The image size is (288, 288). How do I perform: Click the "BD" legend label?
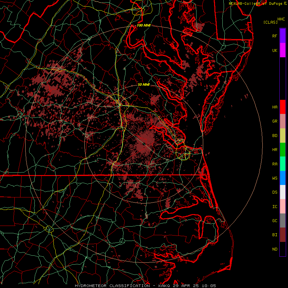[x=275, y=135]
